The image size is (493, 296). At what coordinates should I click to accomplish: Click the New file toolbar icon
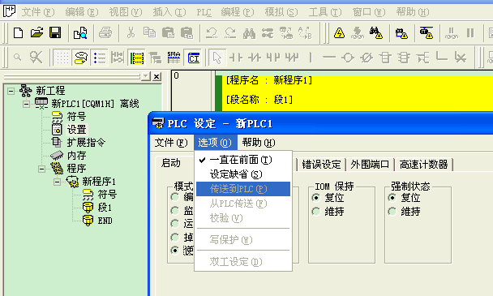[18, 32]
